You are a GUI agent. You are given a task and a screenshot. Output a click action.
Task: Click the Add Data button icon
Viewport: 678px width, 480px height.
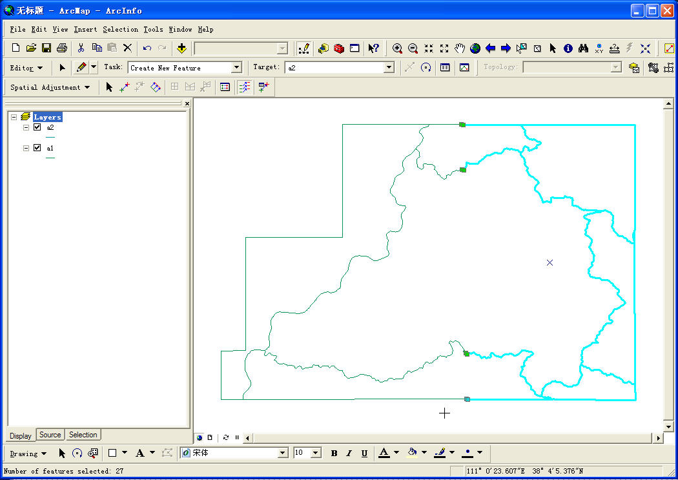[181, 48]
